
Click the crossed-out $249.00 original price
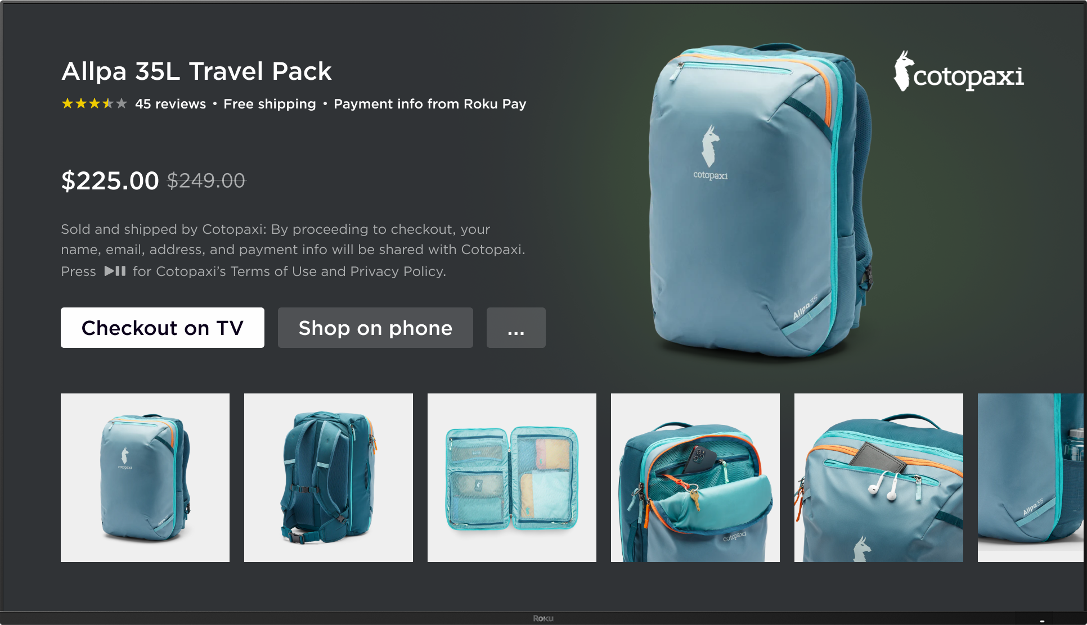tap(206, 180)
